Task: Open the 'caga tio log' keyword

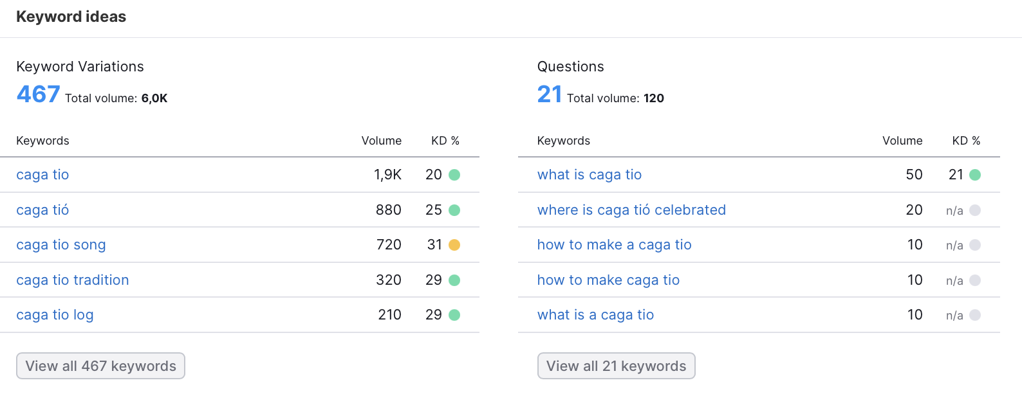Action: point(55,315)
